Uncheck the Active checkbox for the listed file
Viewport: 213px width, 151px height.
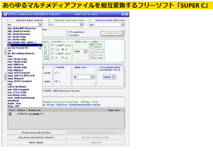pyautogui.click(x=10, y=114)
